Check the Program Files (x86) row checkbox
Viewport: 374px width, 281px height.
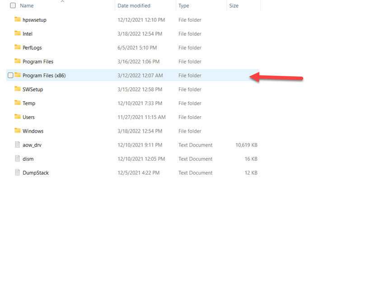pos(10,76)
